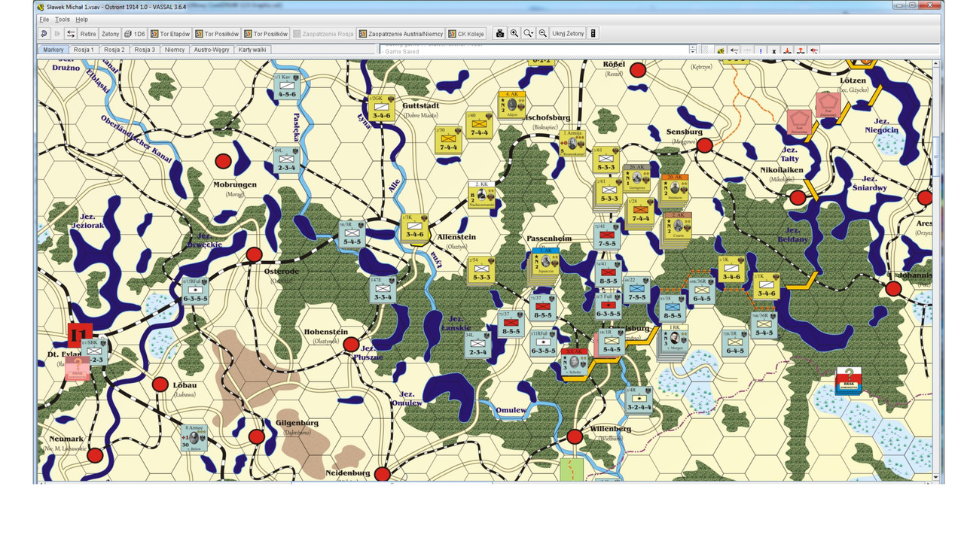Click the yellow honeycomb icon in lower toolbar
Screen dimensions: 964x541
721,51
